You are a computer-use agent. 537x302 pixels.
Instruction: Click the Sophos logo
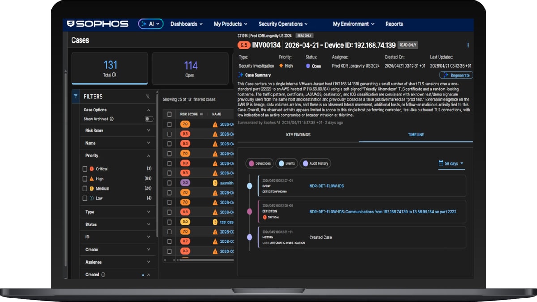click(x=98, y=24)
